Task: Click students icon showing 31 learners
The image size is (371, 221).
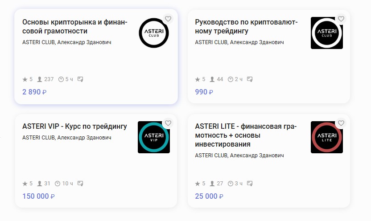Action: (40, 184)
